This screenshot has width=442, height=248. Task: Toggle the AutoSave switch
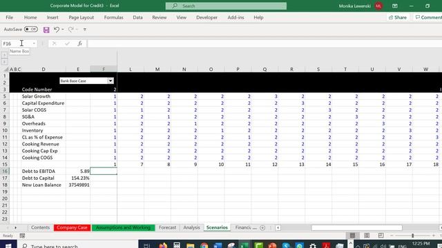coord(30,29)
